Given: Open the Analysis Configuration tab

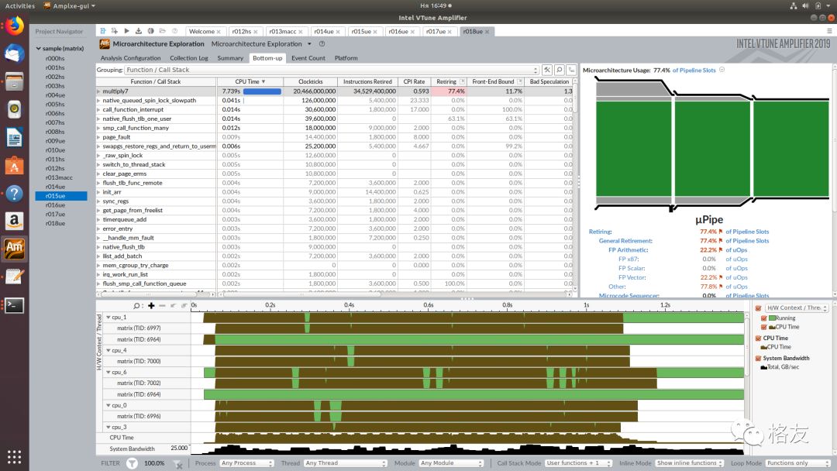Looking at the screenshot, I should [x=130, y=58].
